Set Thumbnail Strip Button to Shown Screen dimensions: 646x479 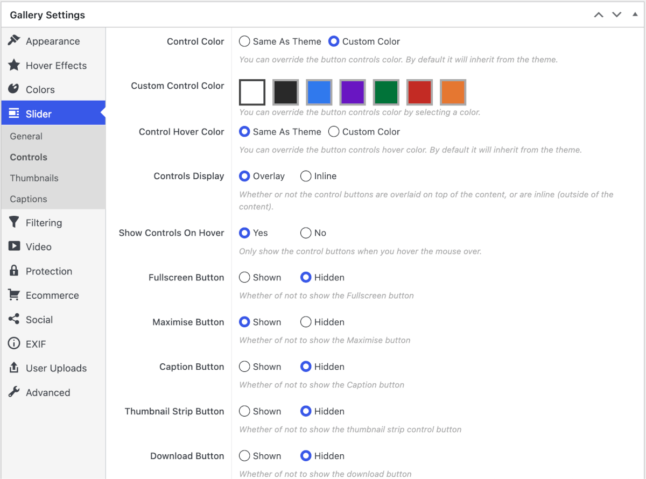[244, 411]
